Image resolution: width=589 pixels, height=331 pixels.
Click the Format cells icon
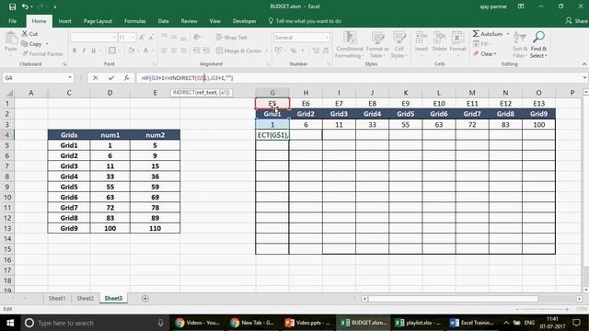pos(457,38)
